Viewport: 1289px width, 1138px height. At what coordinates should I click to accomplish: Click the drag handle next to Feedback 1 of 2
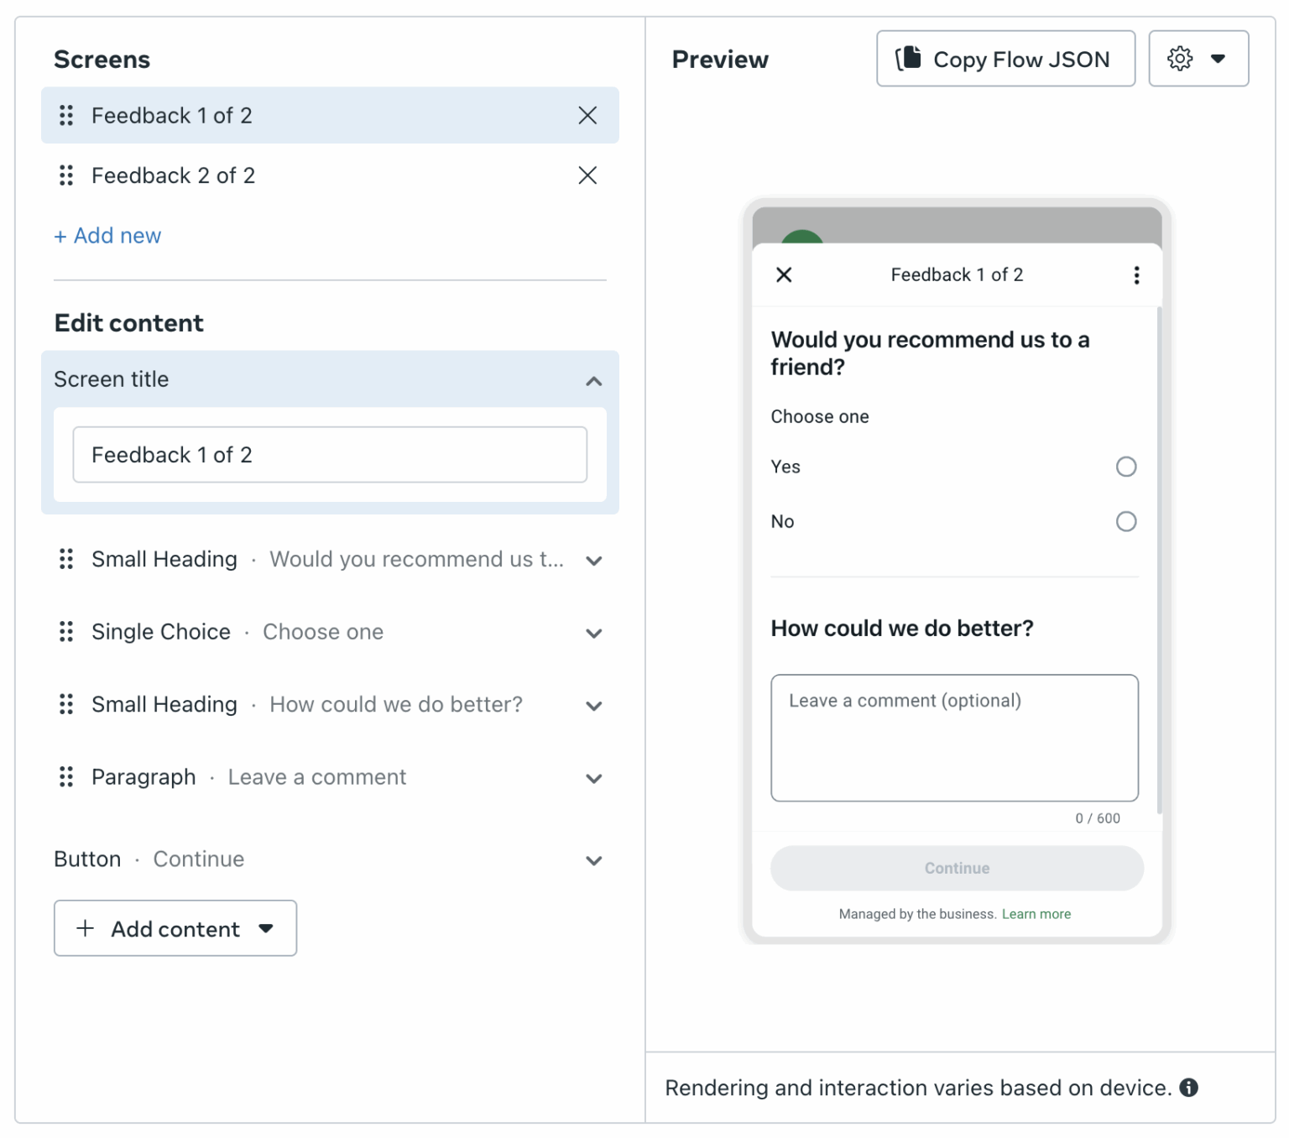tap(66, 116)
